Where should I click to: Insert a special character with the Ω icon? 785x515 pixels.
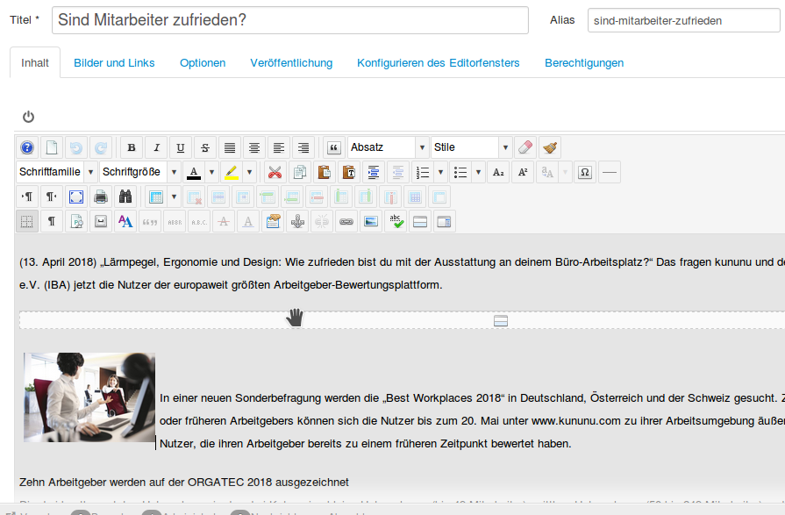586,172
